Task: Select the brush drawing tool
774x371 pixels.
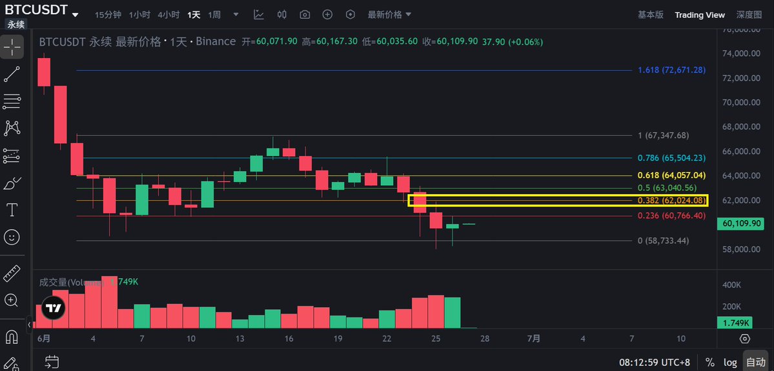Action: pyautogui.click(x=12, y=183)
